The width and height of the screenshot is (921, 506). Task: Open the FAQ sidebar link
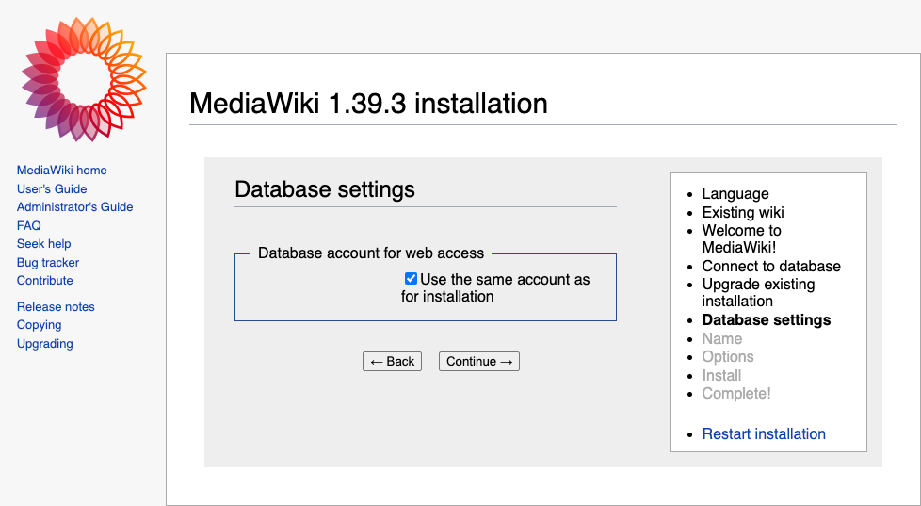point(29,226)
